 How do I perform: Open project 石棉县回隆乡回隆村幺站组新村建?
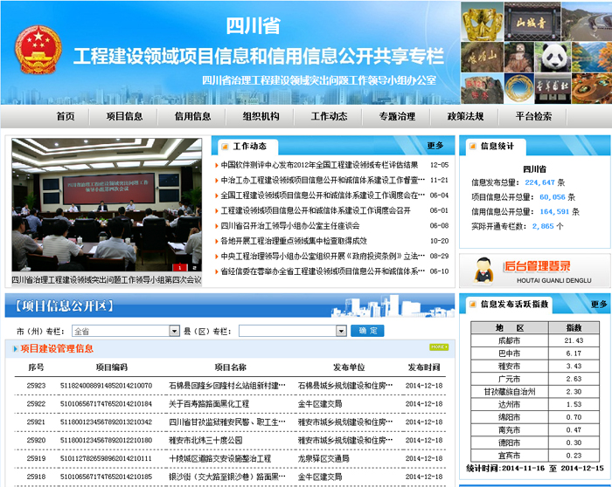pos(227,385)
